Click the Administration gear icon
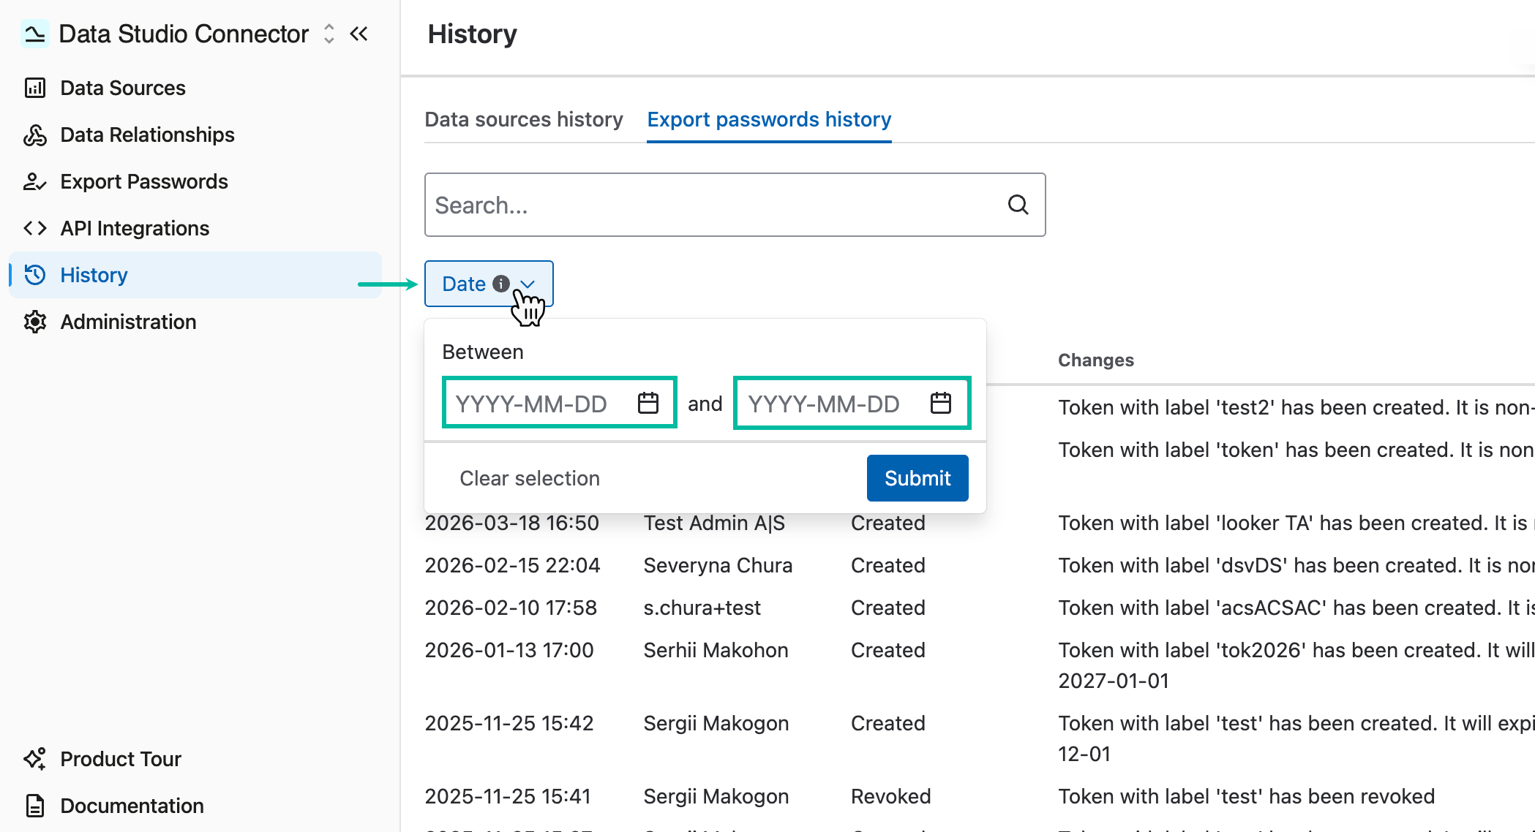The height and width of the screenshot is (832, 1535). 35,322
